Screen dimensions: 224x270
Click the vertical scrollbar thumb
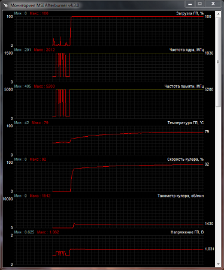point(218,62)
